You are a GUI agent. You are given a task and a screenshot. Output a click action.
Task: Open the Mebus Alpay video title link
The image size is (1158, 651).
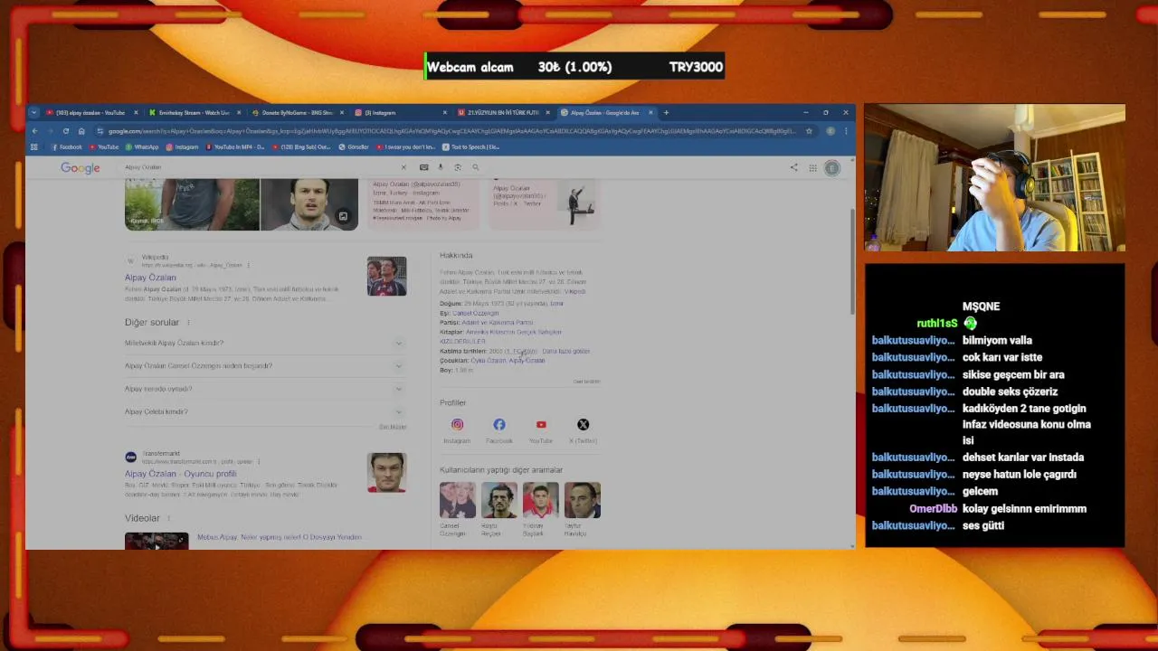tap(280, 537)
